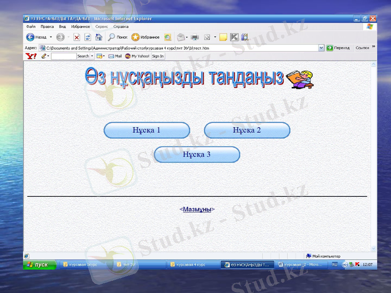Click inside the Yahoo search input field
This screenshot has width=391, height=293.
[x=65, y=56]
